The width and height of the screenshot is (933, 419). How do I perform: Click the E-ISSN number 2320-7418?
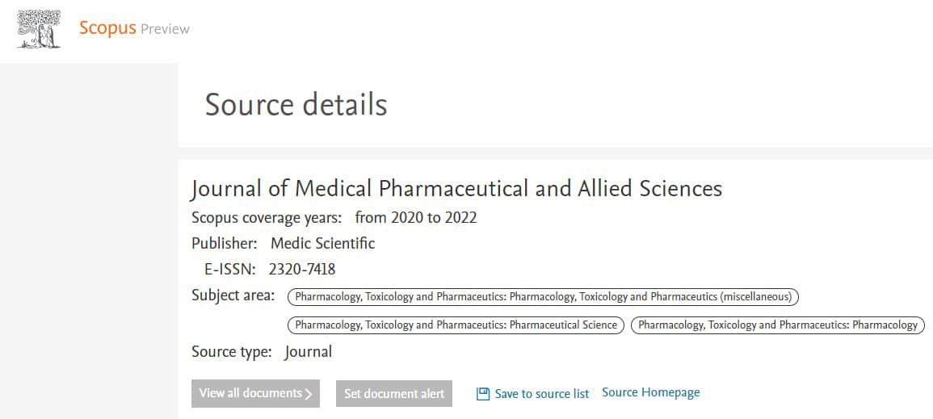click(x=302, y=270)
